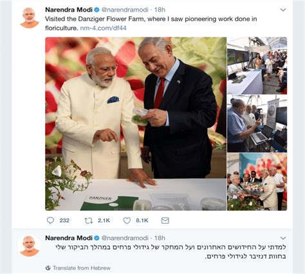
Task: Click the reply speech bubble icon
Action: 50,221
